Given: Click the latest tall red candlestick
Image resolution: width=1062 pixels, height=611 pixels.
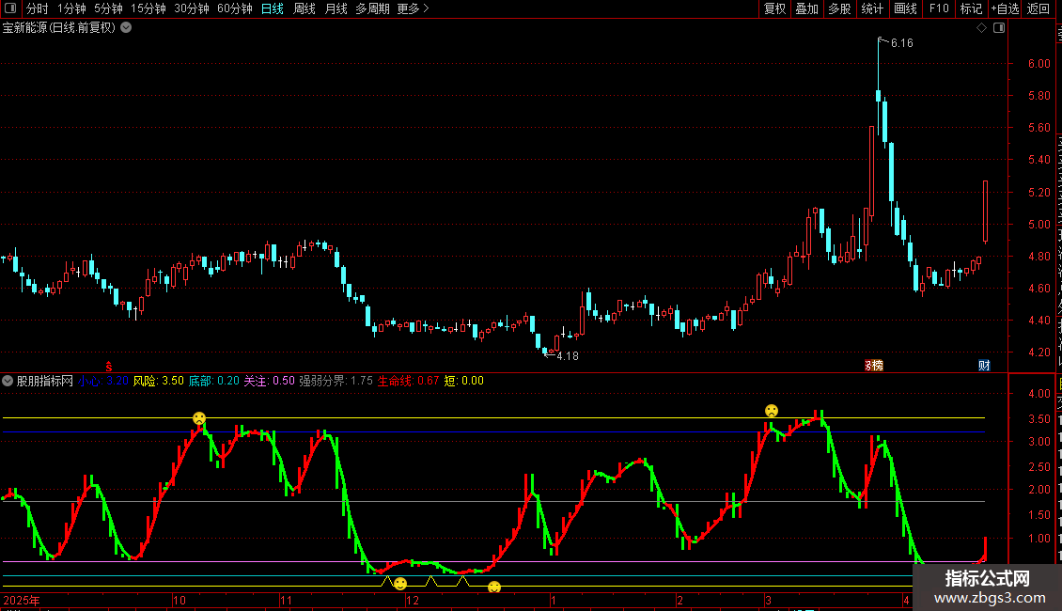Looking at the screenshot, I should pos(986,211).
